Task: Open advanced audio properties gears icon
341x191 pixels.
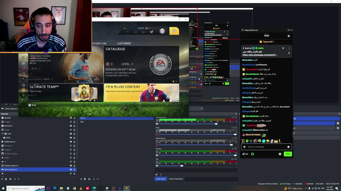Action: (x=157, y=175)
